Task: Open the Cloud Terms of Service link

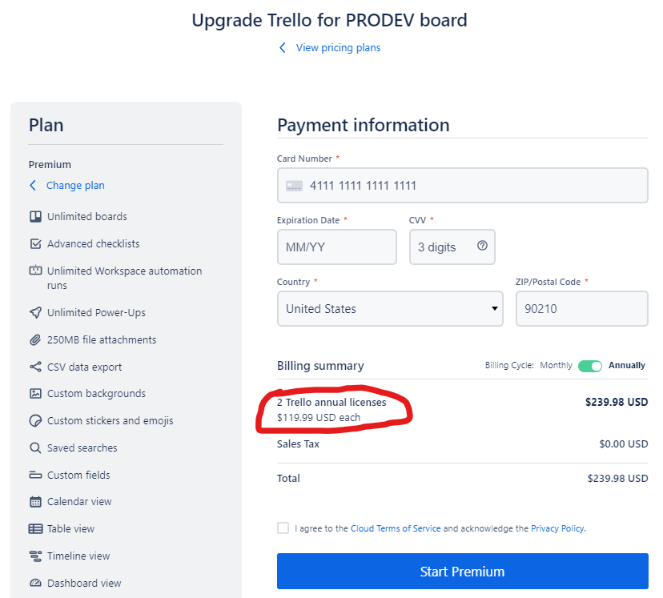Action: coord(396,528)
